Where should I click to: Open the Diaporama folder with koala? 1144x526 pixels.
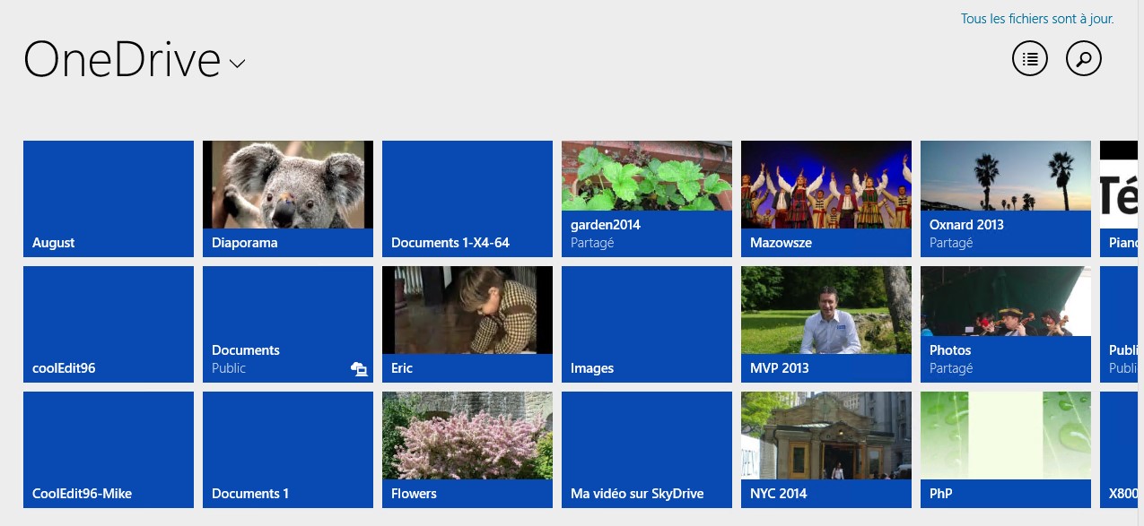click(x=288, y=199)
